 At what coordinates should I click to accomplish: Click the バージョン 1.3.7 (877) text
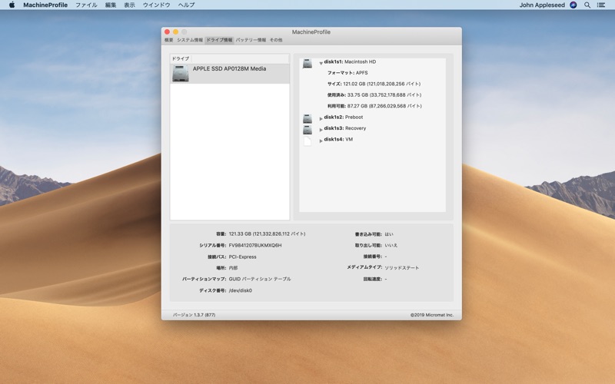coord(194,315)
